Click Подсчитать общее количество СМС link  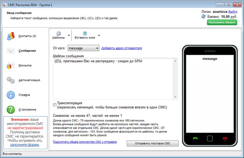point(85,142)
